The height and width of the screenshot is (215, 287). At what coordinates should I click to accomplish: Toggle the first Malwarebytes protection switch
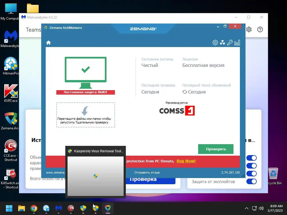[x=251, y=158]
